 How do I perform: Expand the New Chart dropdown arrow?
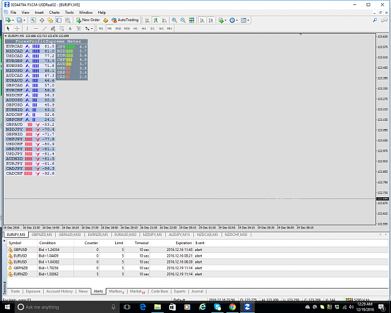pyautogui.click(x=13, y=21)
